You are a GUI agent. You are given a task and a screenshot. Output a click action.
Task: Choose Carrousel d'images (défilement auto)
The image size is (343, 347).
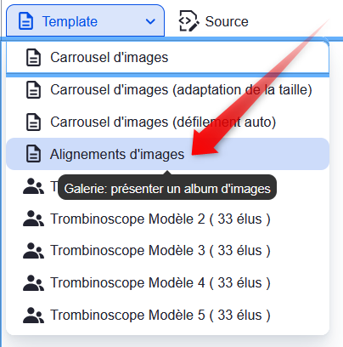point(167,122)
